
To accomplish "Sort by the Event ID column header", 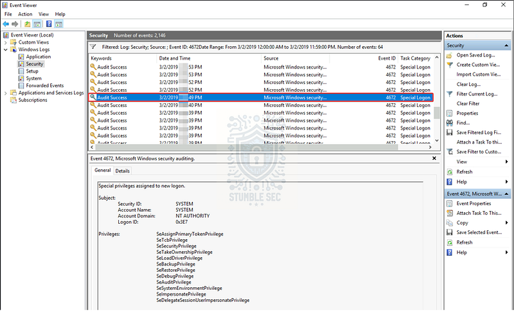I will click(364, 58).
